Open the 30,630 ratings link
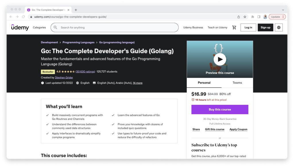Viewport: 294px width, 167px height. coord(85,72)
